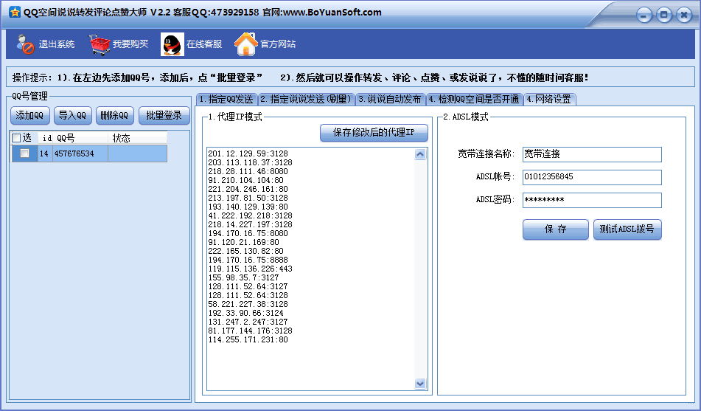Image resolution: width=701 pixels, height=411 pixels.
Task: Click proxy entry 81.177.144.176:3128
Action: coord(250,331)
